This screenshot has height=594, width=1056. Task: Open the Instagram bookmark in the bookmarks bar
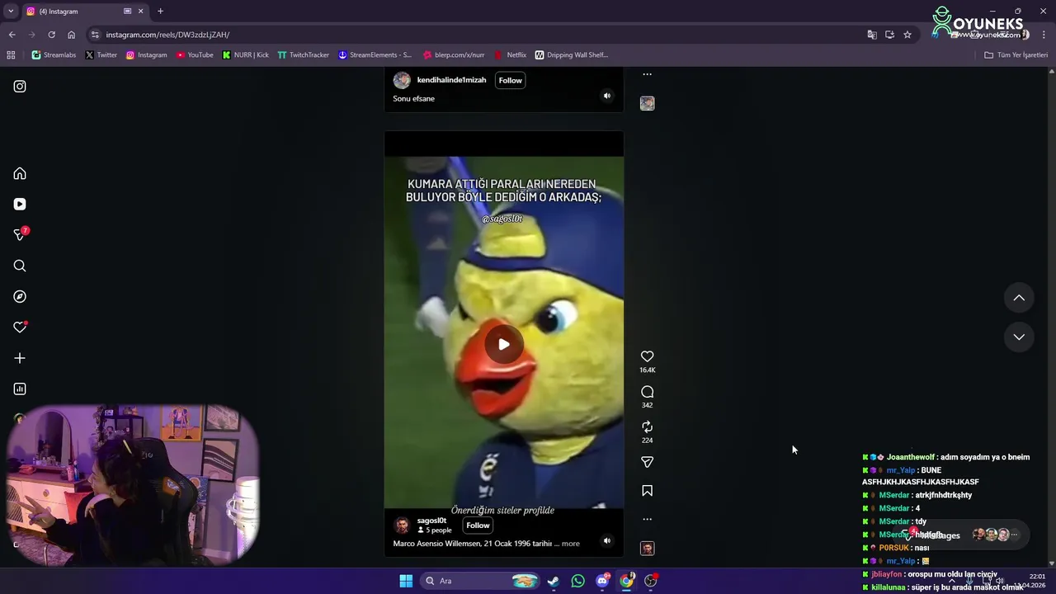(x=146, y=55)
